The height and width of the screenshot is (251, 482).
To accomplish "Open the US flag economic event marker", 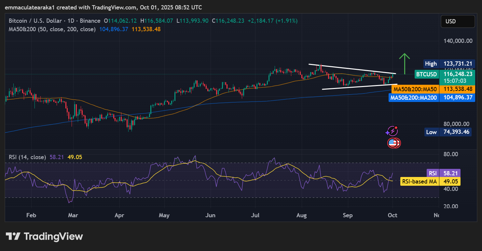I will [x=393, y=143].
